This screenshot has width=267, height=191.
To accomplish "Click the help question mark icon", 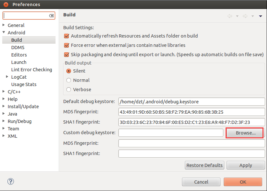I will coord(11,181).
